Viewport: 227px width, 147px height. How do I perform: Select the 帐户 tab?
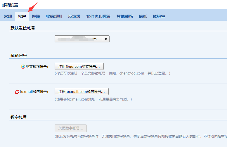tap(22, 16)
